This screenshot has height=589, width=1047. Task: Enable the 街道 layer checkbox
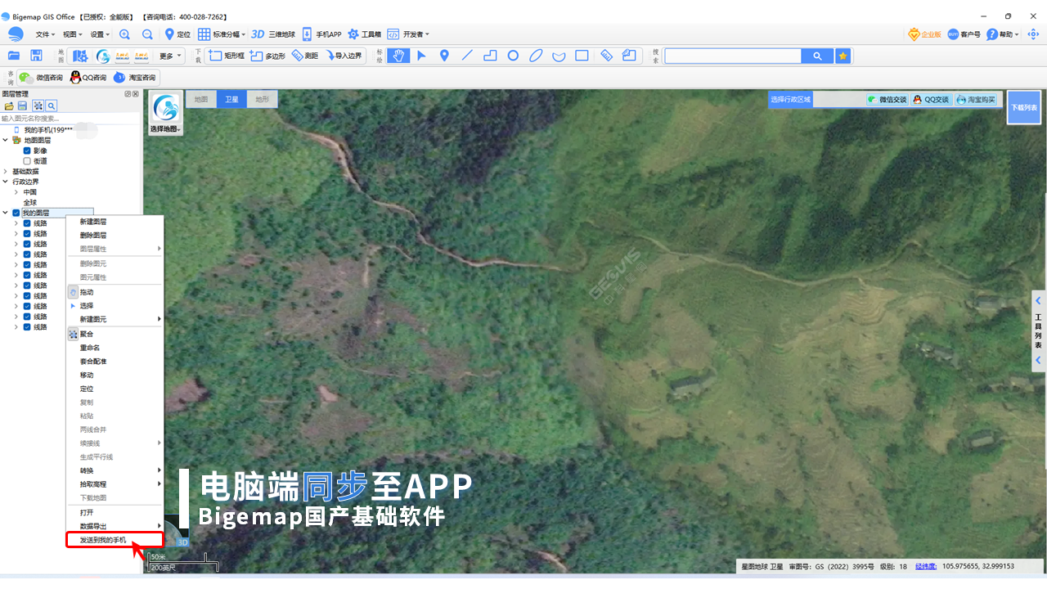point(27,161)
